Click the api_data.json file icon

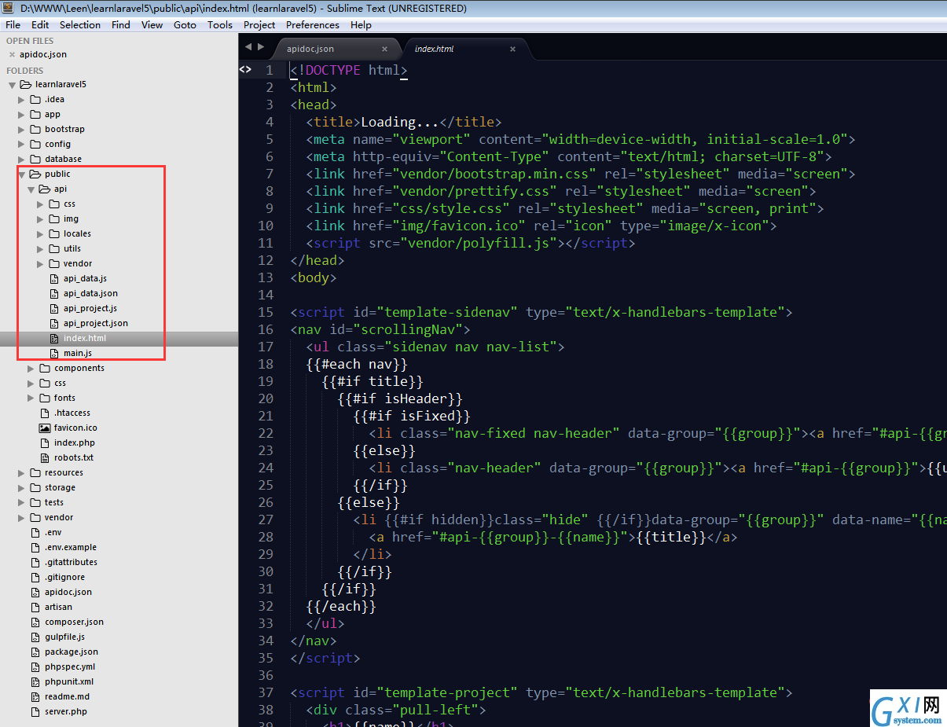[x=54, y=293]
